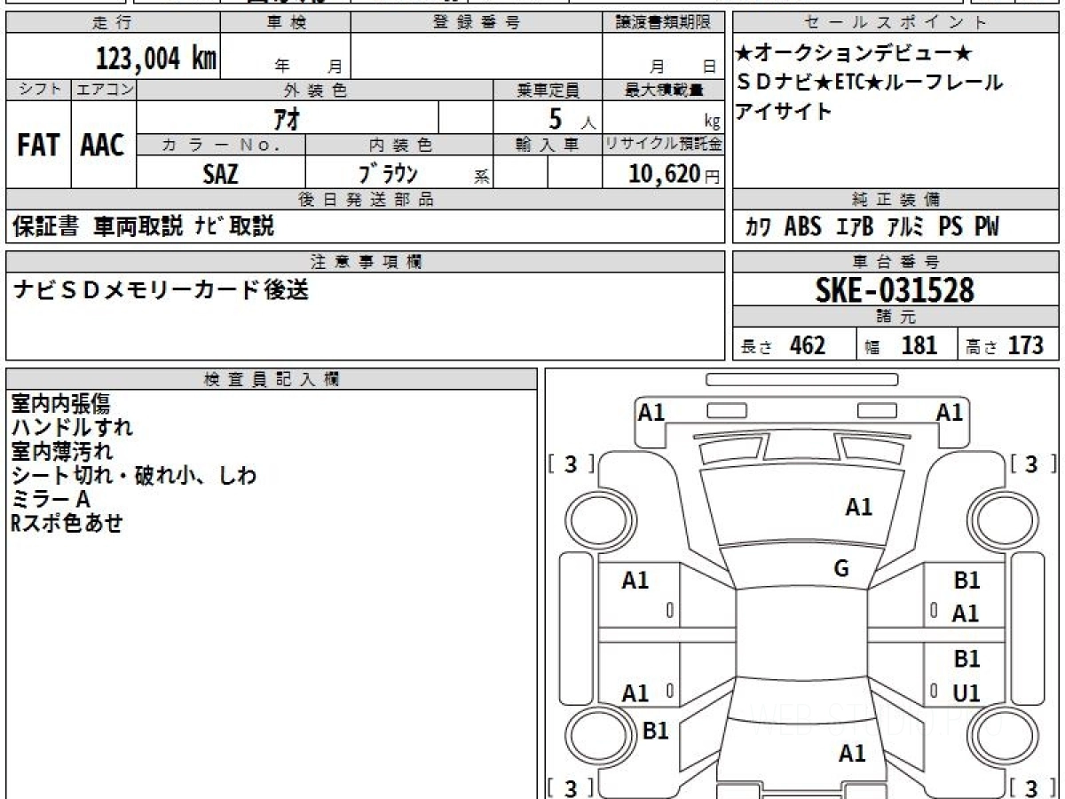Select the Rスポ色あせ inspector note
Image resolution: width=1065 pixels, height=799 pixels.
[67, 524]
